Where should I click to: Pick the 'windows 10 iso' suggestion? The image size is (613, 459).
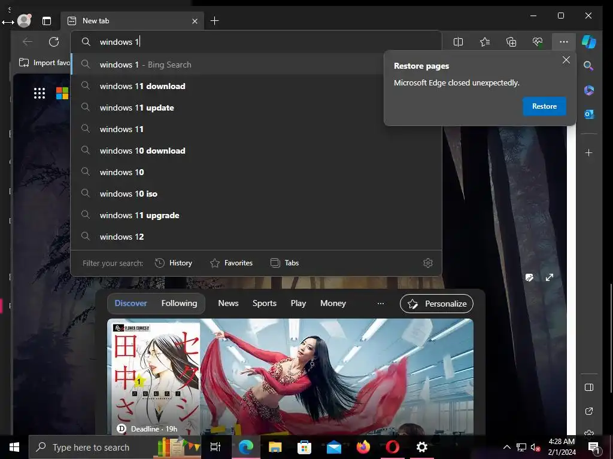tap(256, 194)
